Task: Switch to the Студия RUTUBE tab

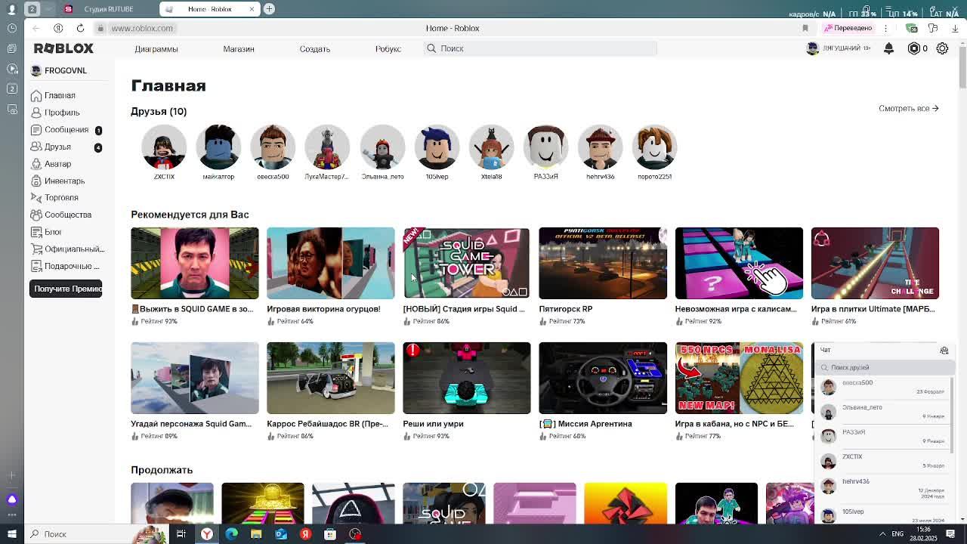Action: (108, 9)
